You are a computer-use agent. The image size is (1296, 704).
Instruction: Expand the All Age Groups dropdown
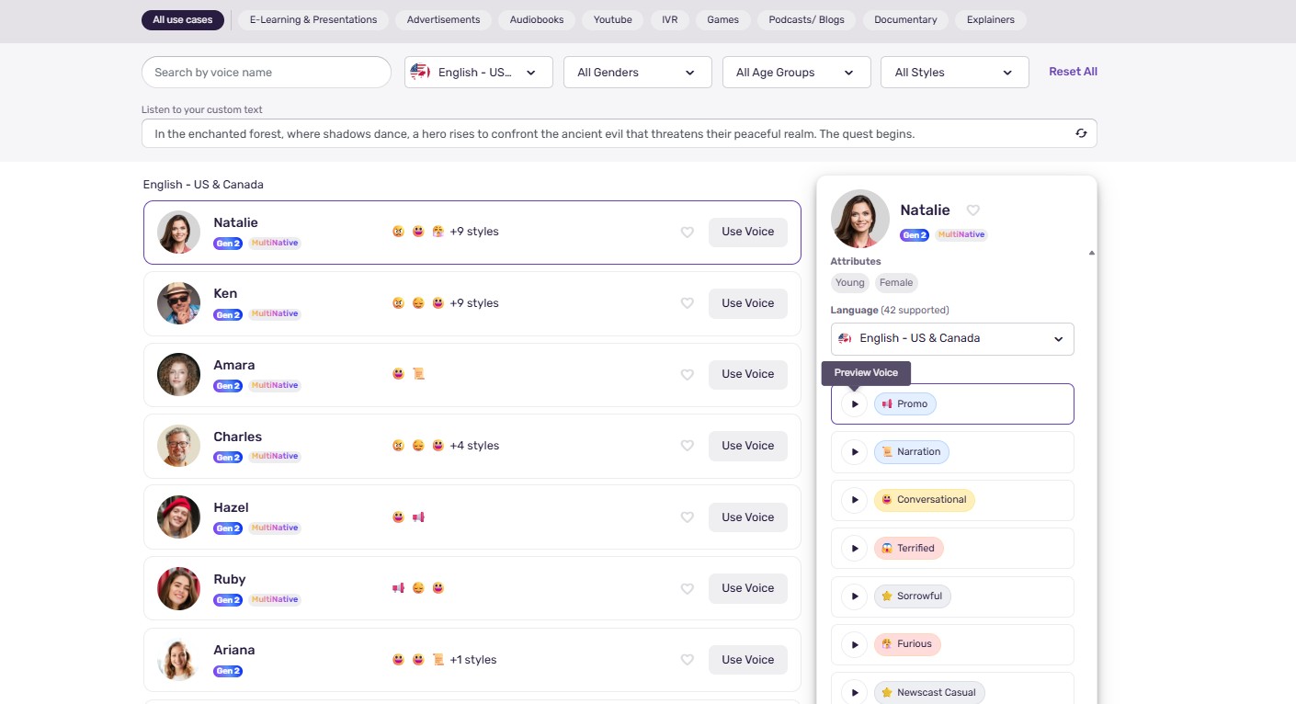(797, 73)
